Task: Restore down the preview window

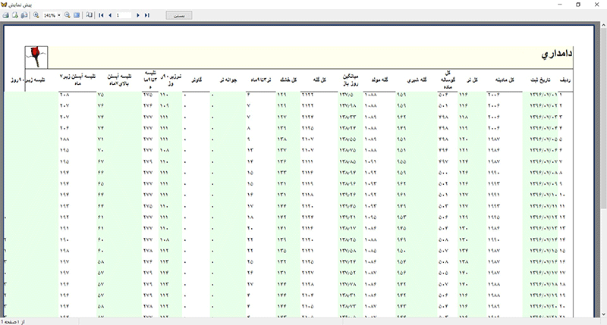Action: click(578, 5)
